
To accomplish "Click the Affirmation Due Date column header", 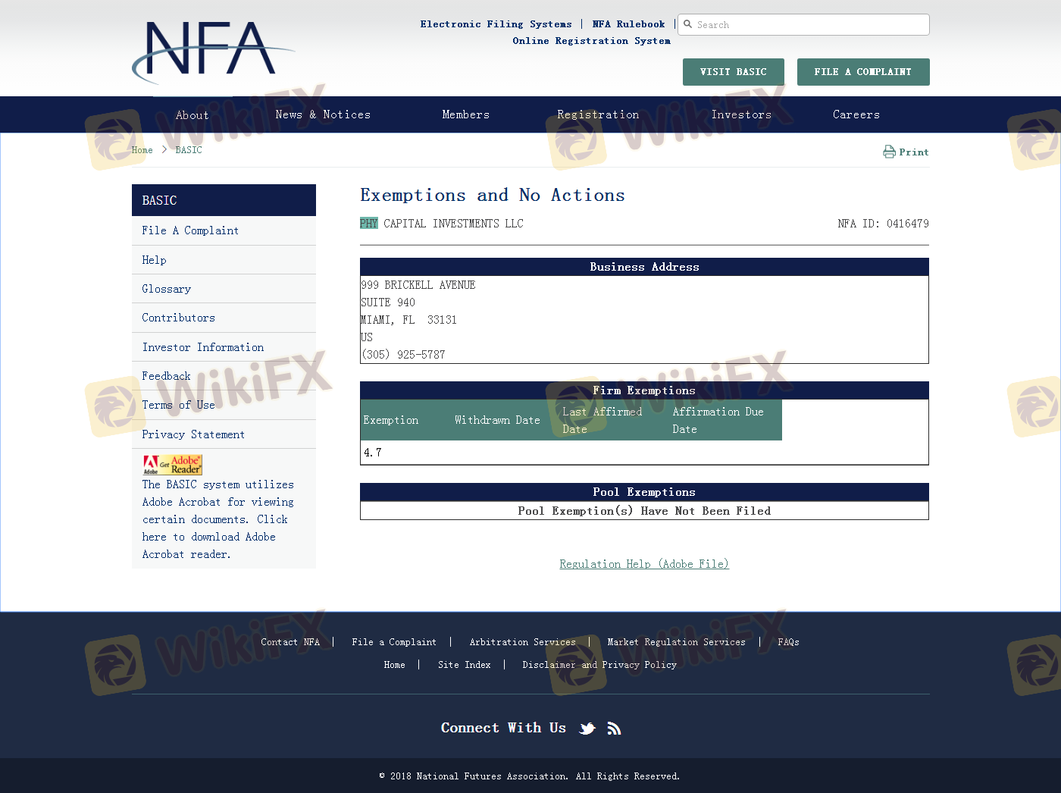I will pyautogui.click(x=718, y=420).
